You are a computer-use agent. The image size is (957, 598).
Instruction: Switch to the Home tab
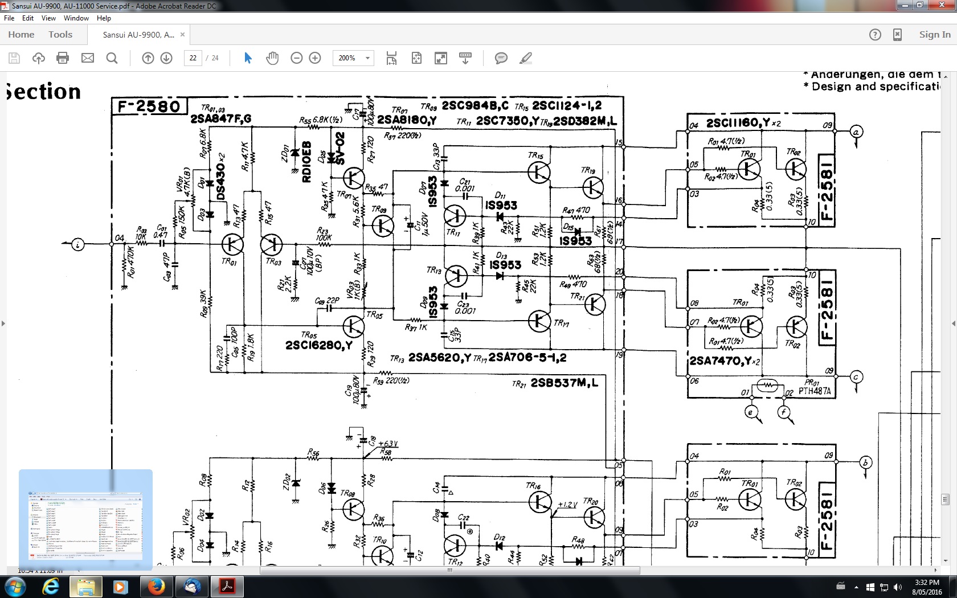pos(21,35)
